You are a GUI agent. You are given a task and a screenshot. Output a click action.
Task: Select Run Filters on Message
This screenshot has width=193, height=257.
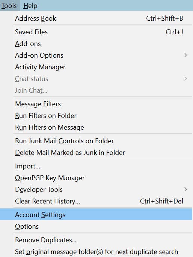96,127
